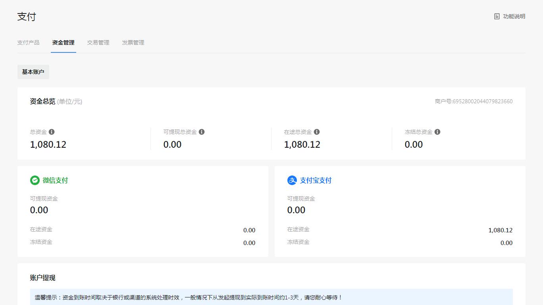The width and height of the screenshot is (543, 305).
Task: Click the info icon next to 冻结总资金
Action: pyautogui.click(x=437, y=132)
